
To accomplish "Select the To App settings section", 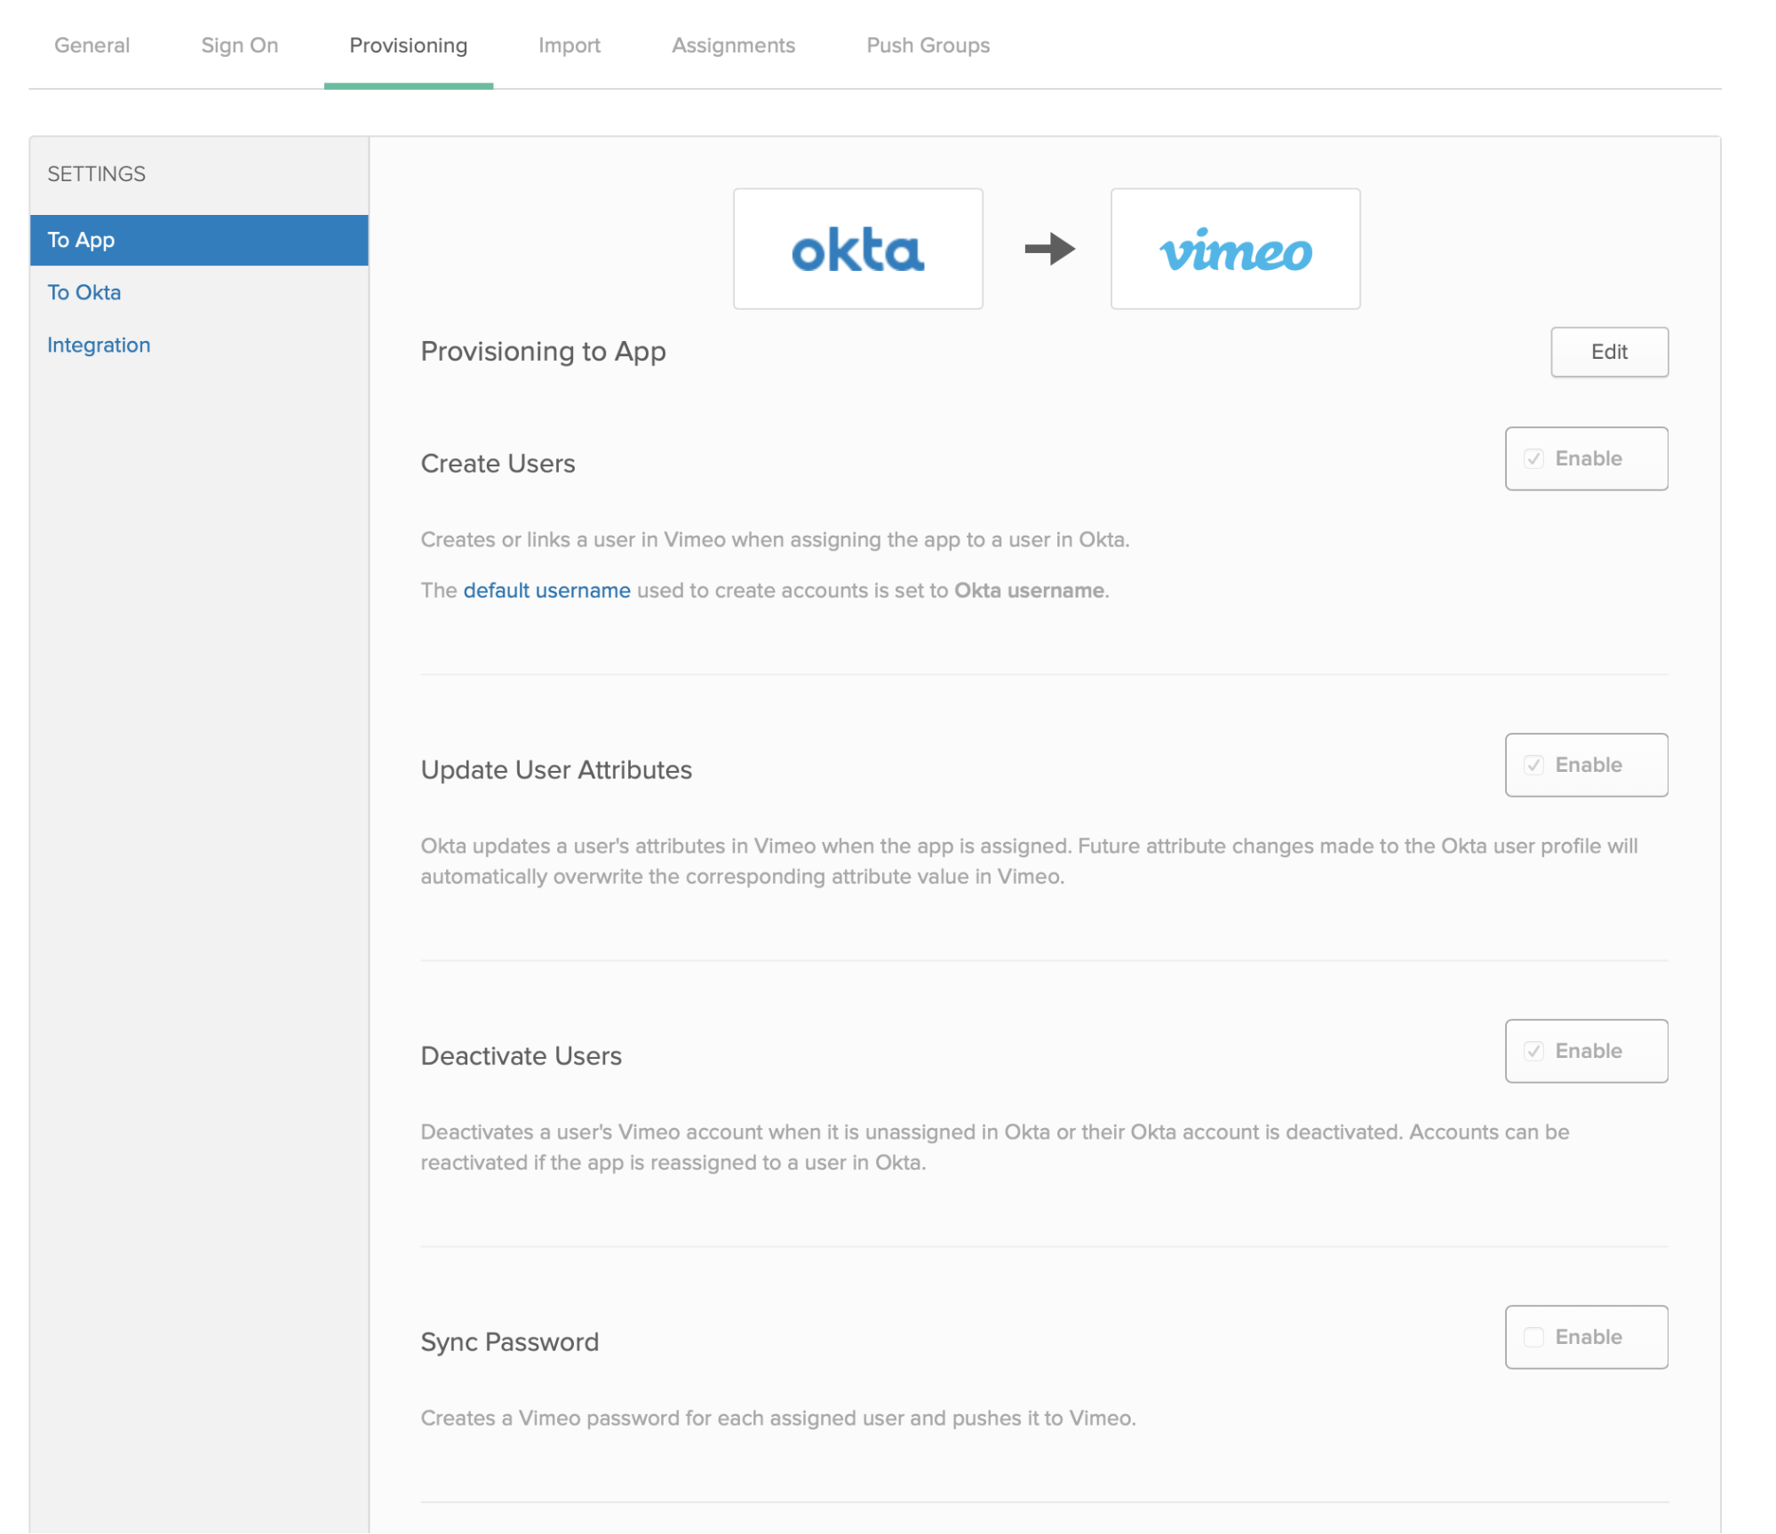I will point(198,239).
